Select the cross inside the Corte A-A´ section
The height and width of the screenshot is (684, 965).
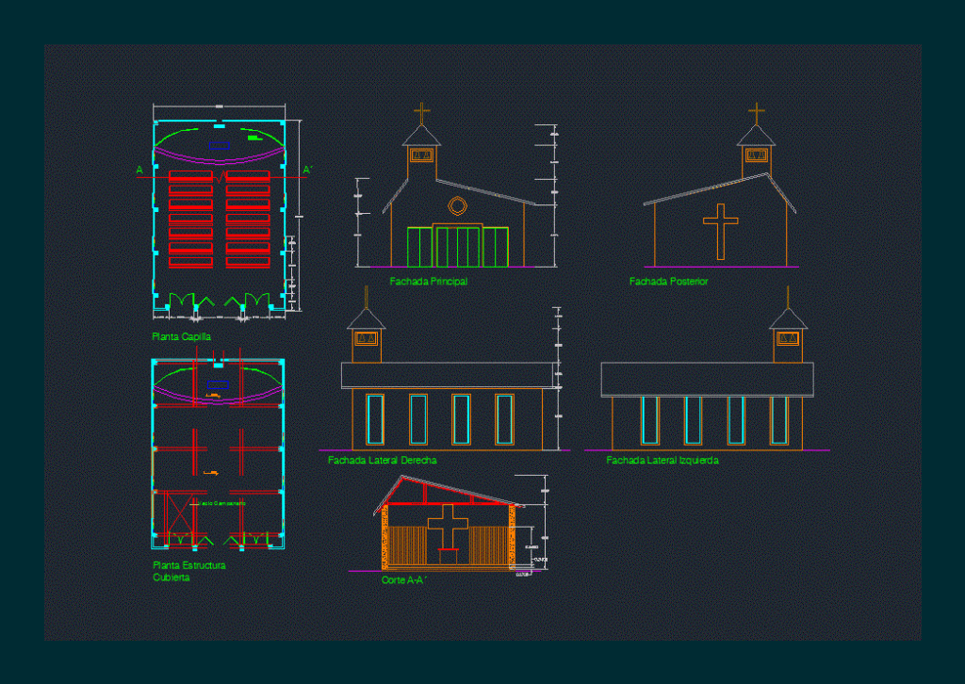point(448,528)
